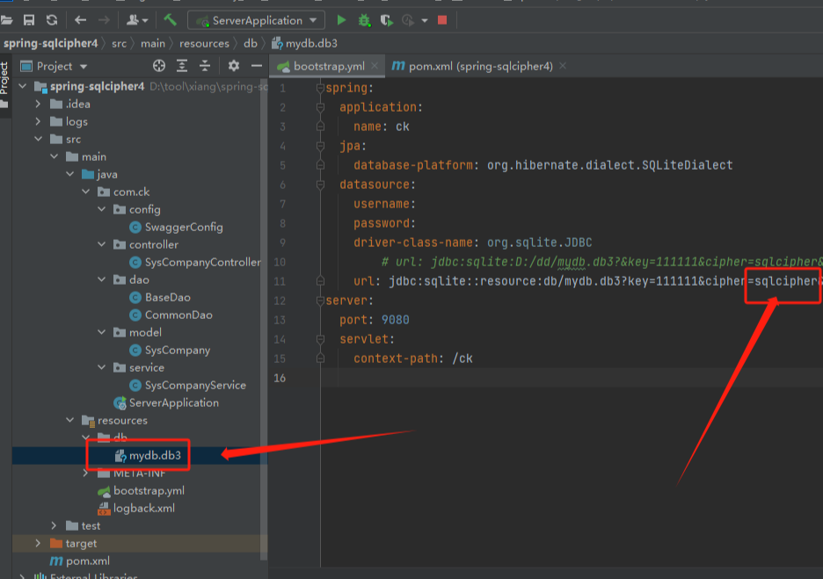Expand the .idea folder
This screenshot has height=579, width=823.
[x=38, y=104]
